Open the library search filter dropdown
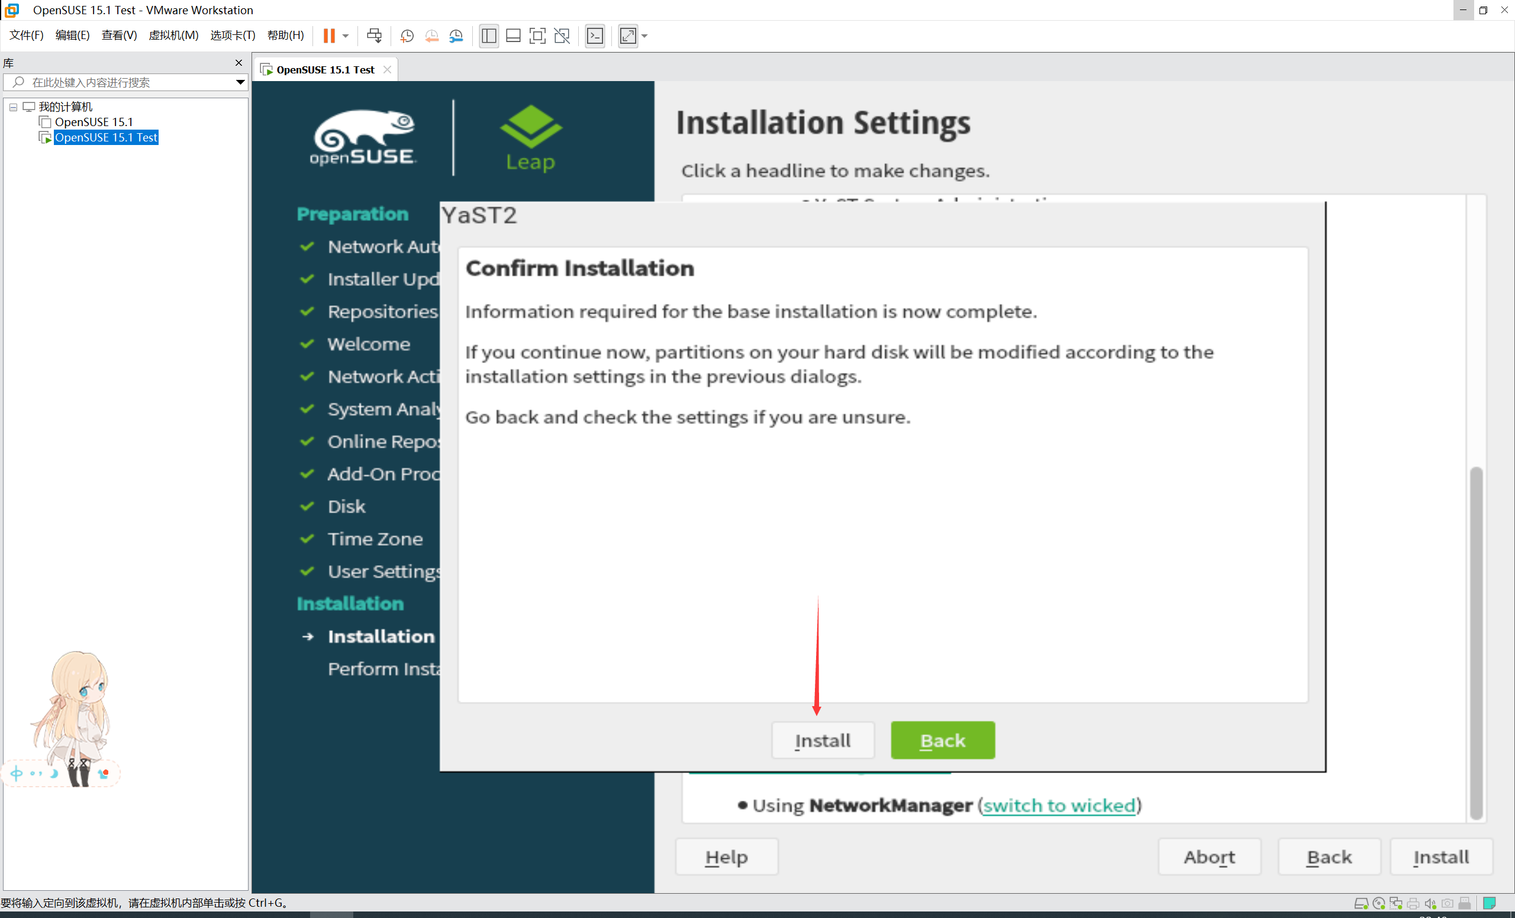 click(240, 82)
